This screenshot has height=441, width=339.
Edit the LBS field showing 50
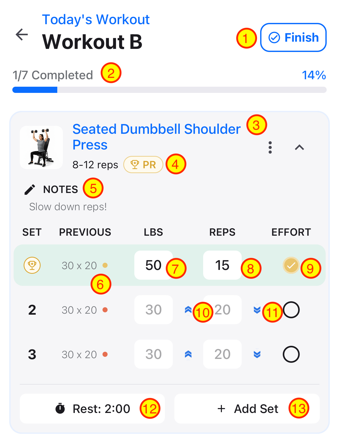pyautogui.click(x=154, y=265)
